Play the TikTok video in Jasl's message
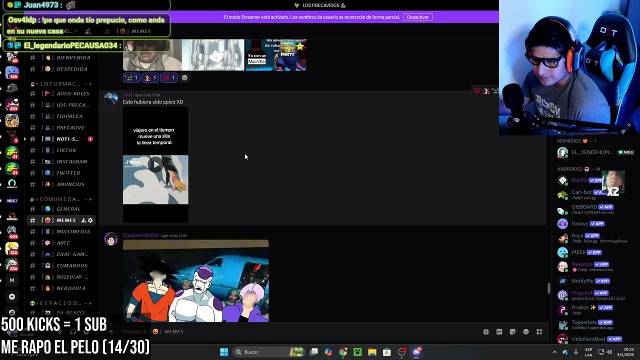The height and width of the screenshot is (360, 640). pos(156,164)
